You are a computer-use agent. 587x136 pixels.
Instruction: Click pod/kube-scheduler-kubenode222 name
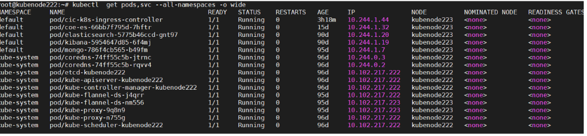[x=106, y=125]
